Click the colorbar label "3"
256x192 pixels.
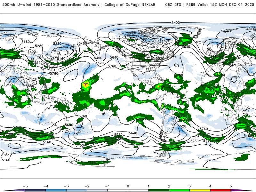coord(189,186)
